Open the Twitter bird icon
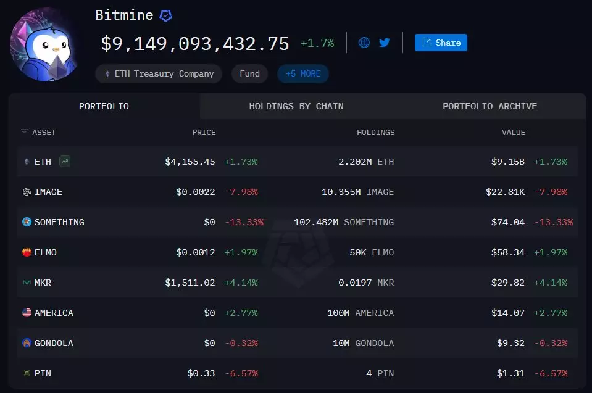Screen dimensions: 592x393 click(385, 43)
